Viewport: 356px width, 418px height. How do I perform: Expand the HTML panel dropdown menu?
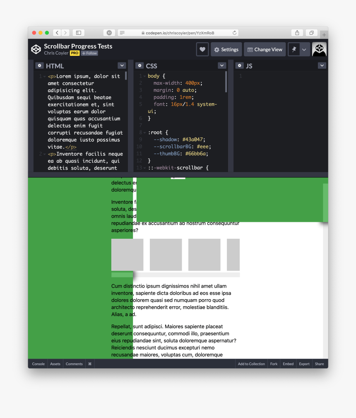(x=122, y=65)
